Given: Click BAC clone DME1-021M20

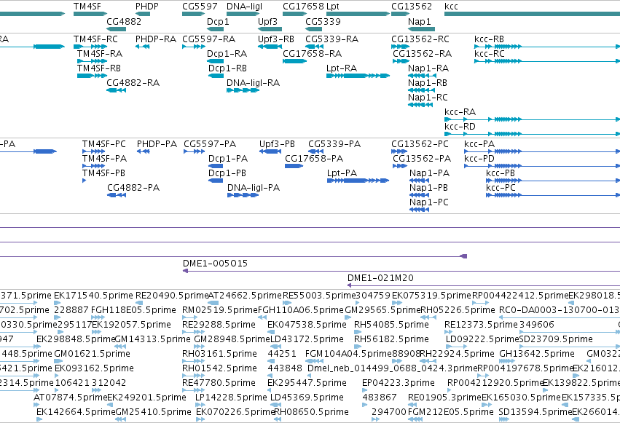Looking at the screenshot, I should click(x=484, y=285).
